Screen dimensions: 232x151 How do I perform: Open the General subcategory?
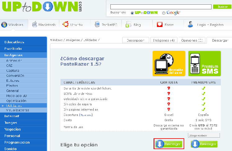(x=23, y=91)
